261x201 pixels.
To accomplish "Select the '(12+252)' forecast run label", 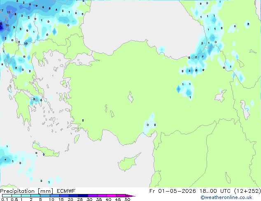I will 247,191.
